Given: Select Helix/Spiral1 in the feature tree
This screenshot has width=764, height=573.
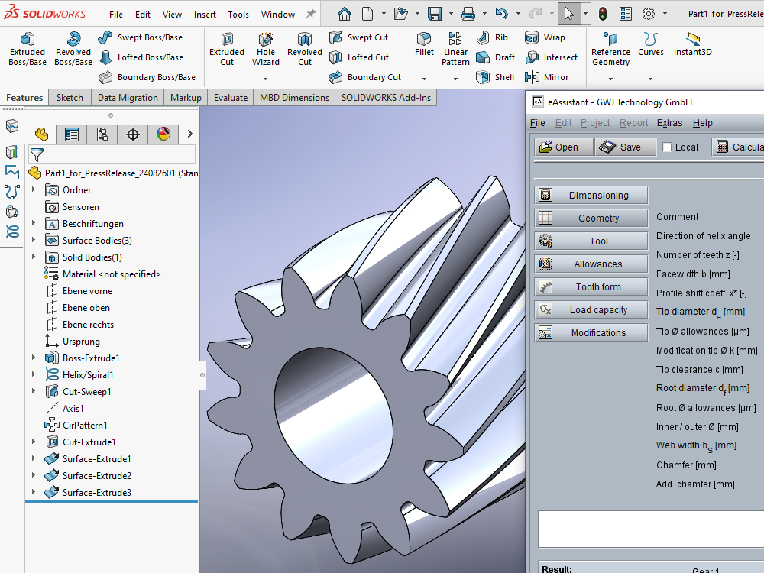Looking at the screenshot, I should coord(88,375).
